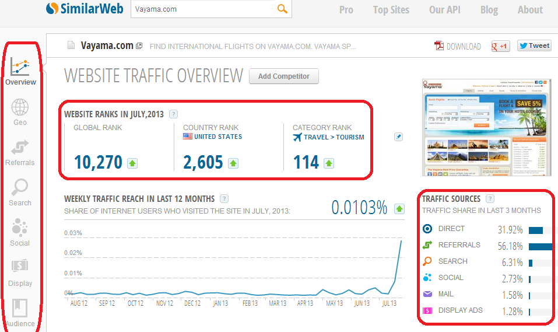Click the page icon beside Vayama.com
Image resolution: width=558 pixels, height=332 pixels.
(x=71, y=46)
